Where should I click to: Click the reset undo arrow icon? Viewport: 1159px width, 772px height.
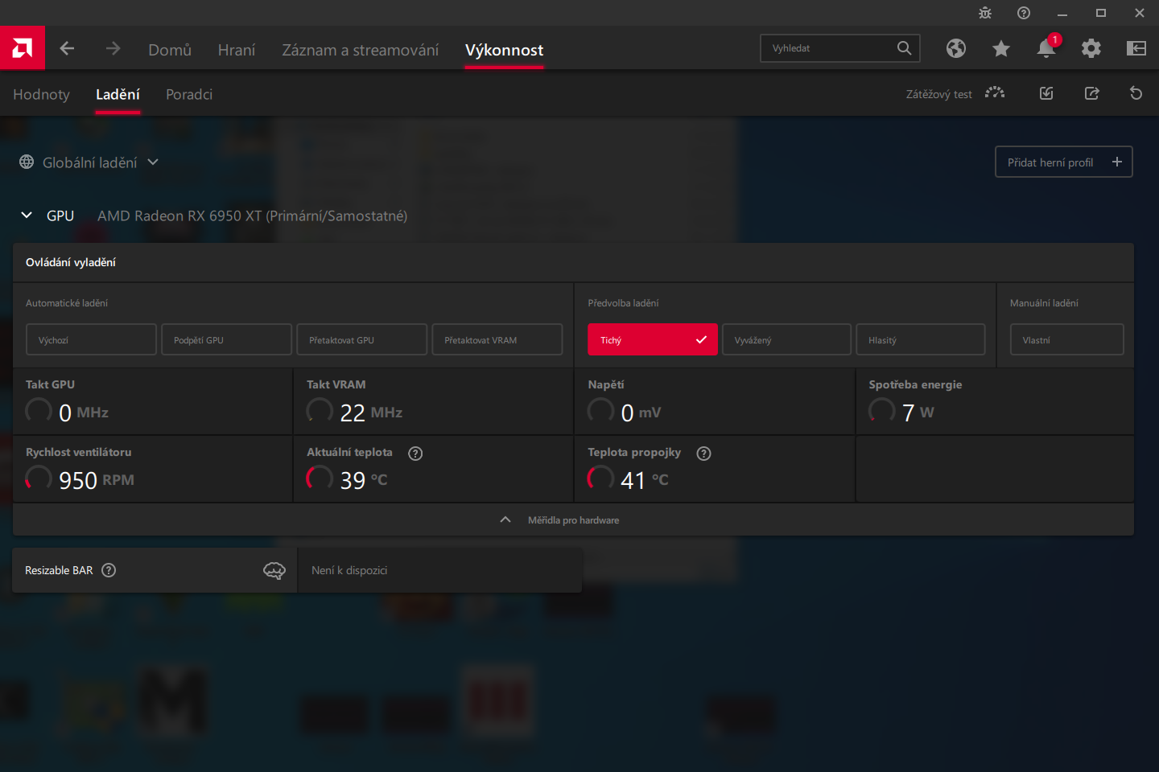coord(1136,93)
